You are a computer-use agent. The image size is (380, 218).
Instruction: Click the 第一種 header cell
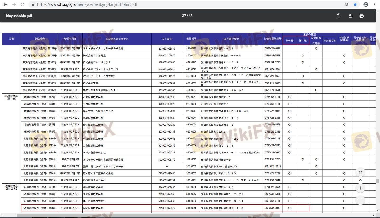[289, 41]
